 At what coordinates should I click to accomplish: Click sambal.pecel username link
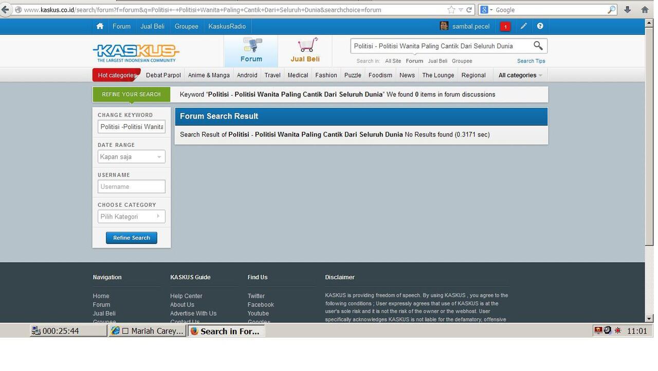[471, 26]
